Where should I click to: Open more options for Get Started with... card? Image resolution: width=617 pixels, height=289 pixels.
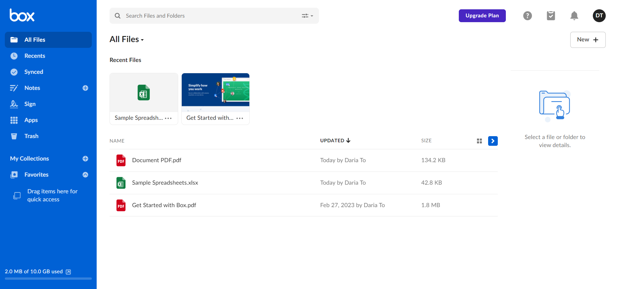240,118
